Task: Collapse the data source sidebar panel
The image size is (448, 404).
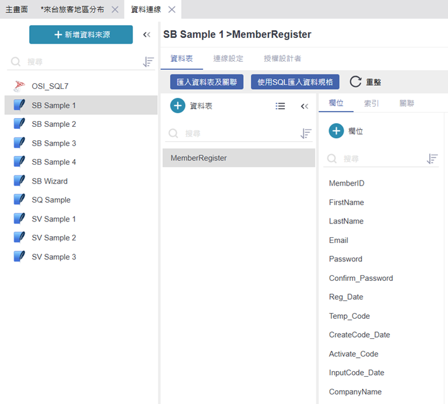Action: tap(147, 35)
